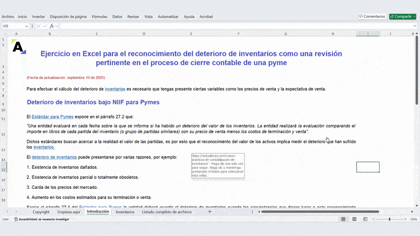
Task: Open the Listado completo de archivos sheet
Action: [166, 212]
